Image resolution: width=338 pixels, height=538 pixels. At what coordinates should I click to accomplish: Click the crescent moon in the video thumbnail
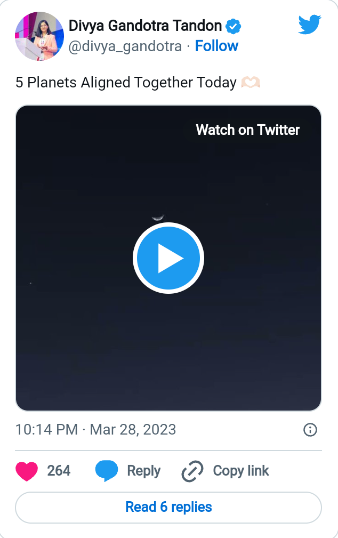pos(158,217)
